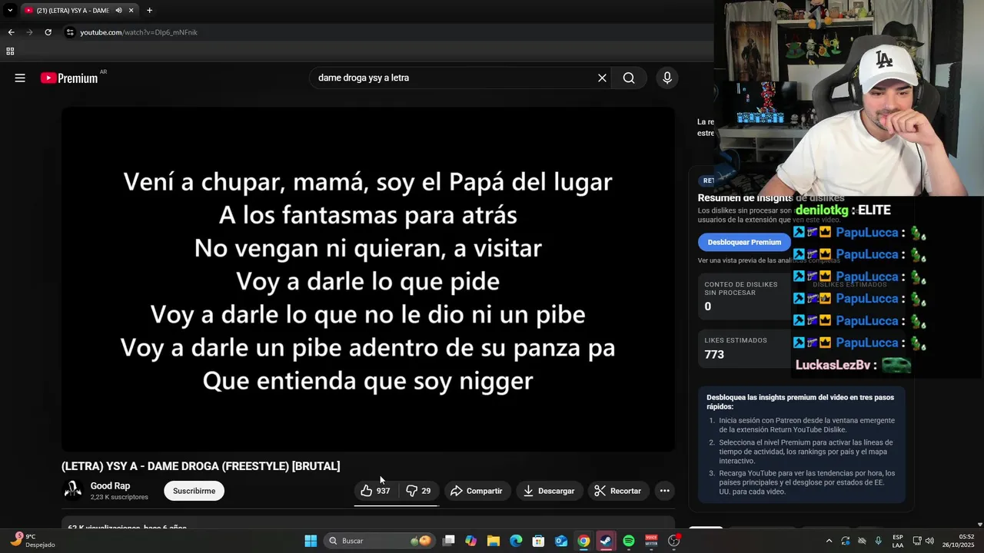Click the YouTube Premium logo
The width and height of the screenshot is (984, 553).
click(70, 78)
